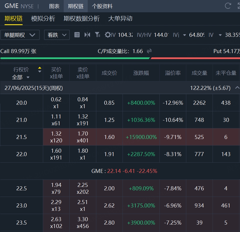Click the 2262 volume cell
Screen dimensions: 240x232
click(199, 103)
